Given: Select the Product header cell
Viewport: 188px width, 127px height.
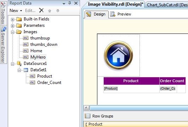Looking at the screenshot, I should (x=131, y=81).
